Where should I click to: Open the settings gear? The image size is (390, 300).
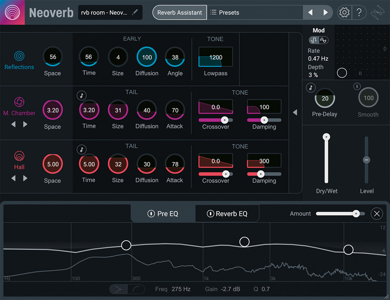coord(344,13)
